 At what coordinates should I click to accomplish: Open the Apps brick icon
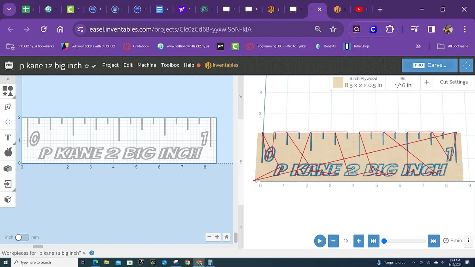click(x=8, y=168)
